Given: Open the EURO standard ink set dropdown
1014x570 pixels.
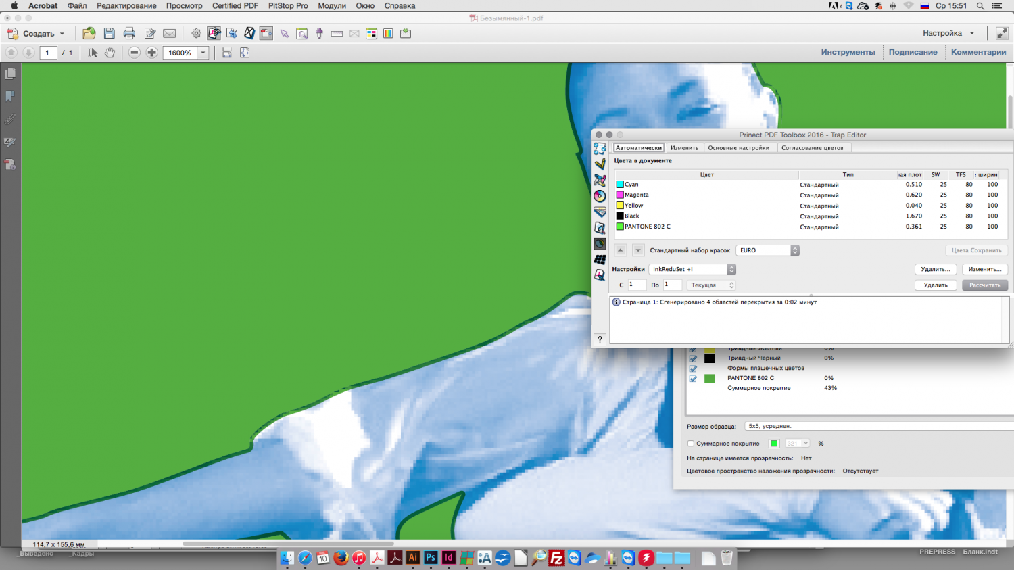Looking at the screenshot, I should pos(767,250).
